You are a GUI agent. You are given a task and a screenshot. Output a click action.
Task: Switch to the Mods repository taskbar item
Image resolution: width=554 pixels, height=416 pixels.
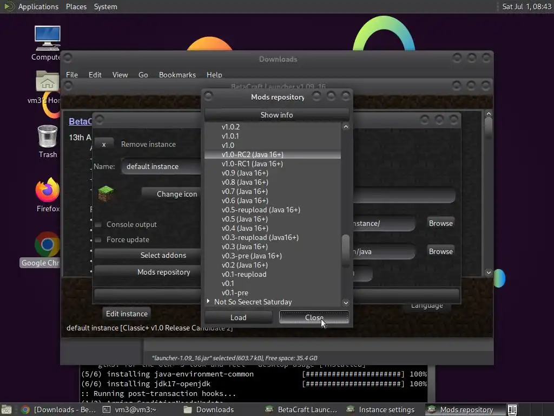(x=465, y=409)
